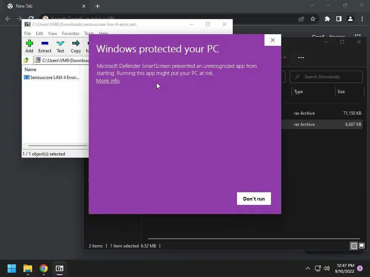Click the 7-Zip horizontal scrollbar
The height and width of the screenshot is (277, 370).
coord(58,146)
